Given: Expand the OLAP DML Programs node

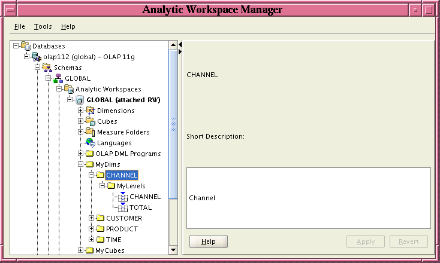Looking at the screenshot, I should (x=81, y=154).
